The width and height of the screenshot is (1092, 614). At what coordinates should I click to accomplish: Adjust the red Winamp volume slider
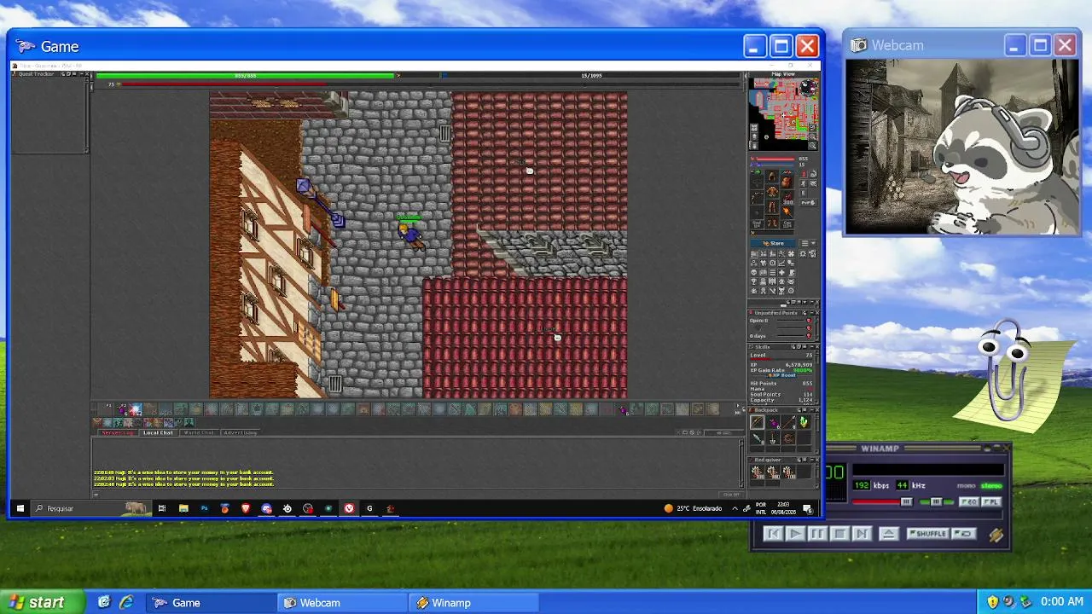click(x=883, y=502)
